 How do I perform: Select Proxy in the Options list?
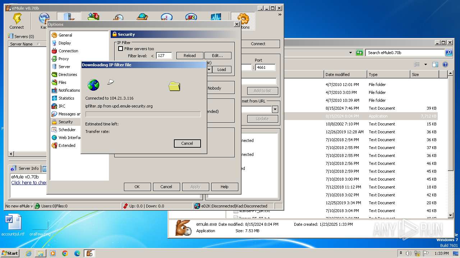pos(63,59)
